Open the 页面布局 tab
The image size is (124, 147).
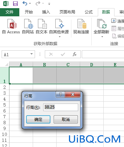coord(67,12)
